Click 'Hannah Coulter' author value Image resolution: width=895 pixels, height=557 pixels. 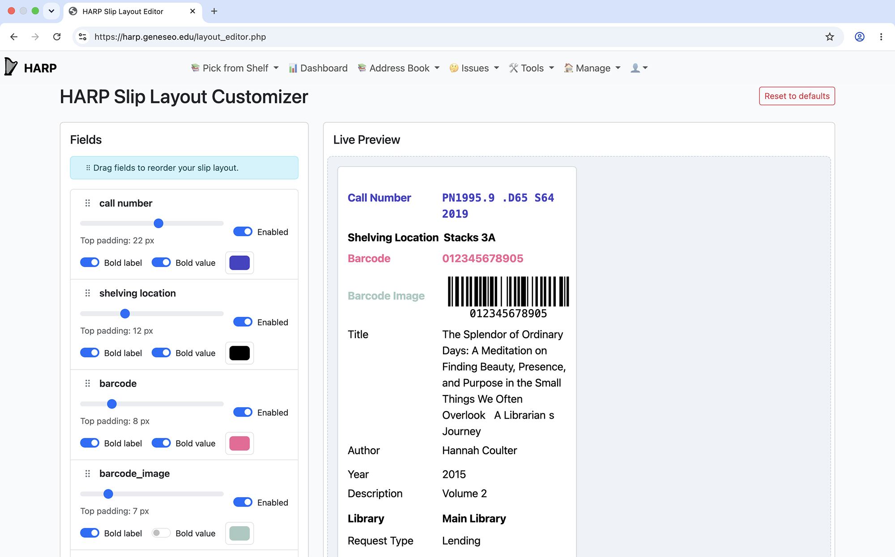tap(479, 451)
